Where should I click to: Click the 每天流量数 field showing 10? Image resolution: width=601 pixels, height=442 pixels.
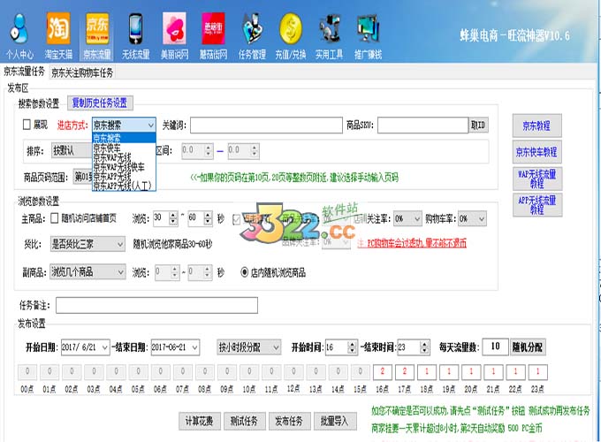pos(495,347)
